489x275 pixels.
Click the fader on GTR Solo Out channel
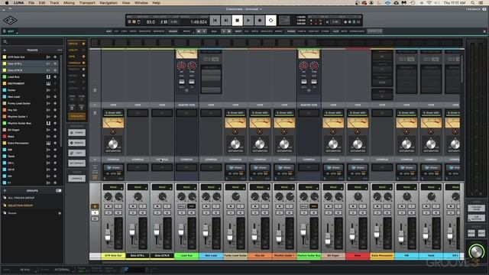(x=108, y=235)
